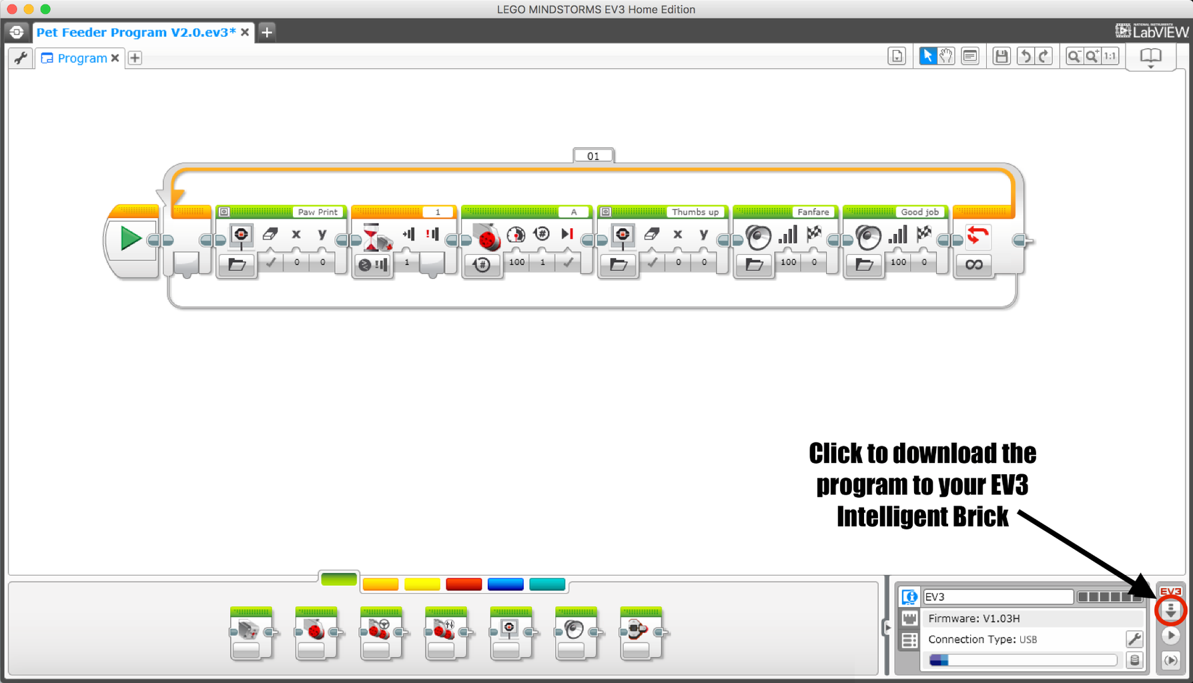Activate the Pan hand tool
1193x683 pixels.
click(945, 56)
